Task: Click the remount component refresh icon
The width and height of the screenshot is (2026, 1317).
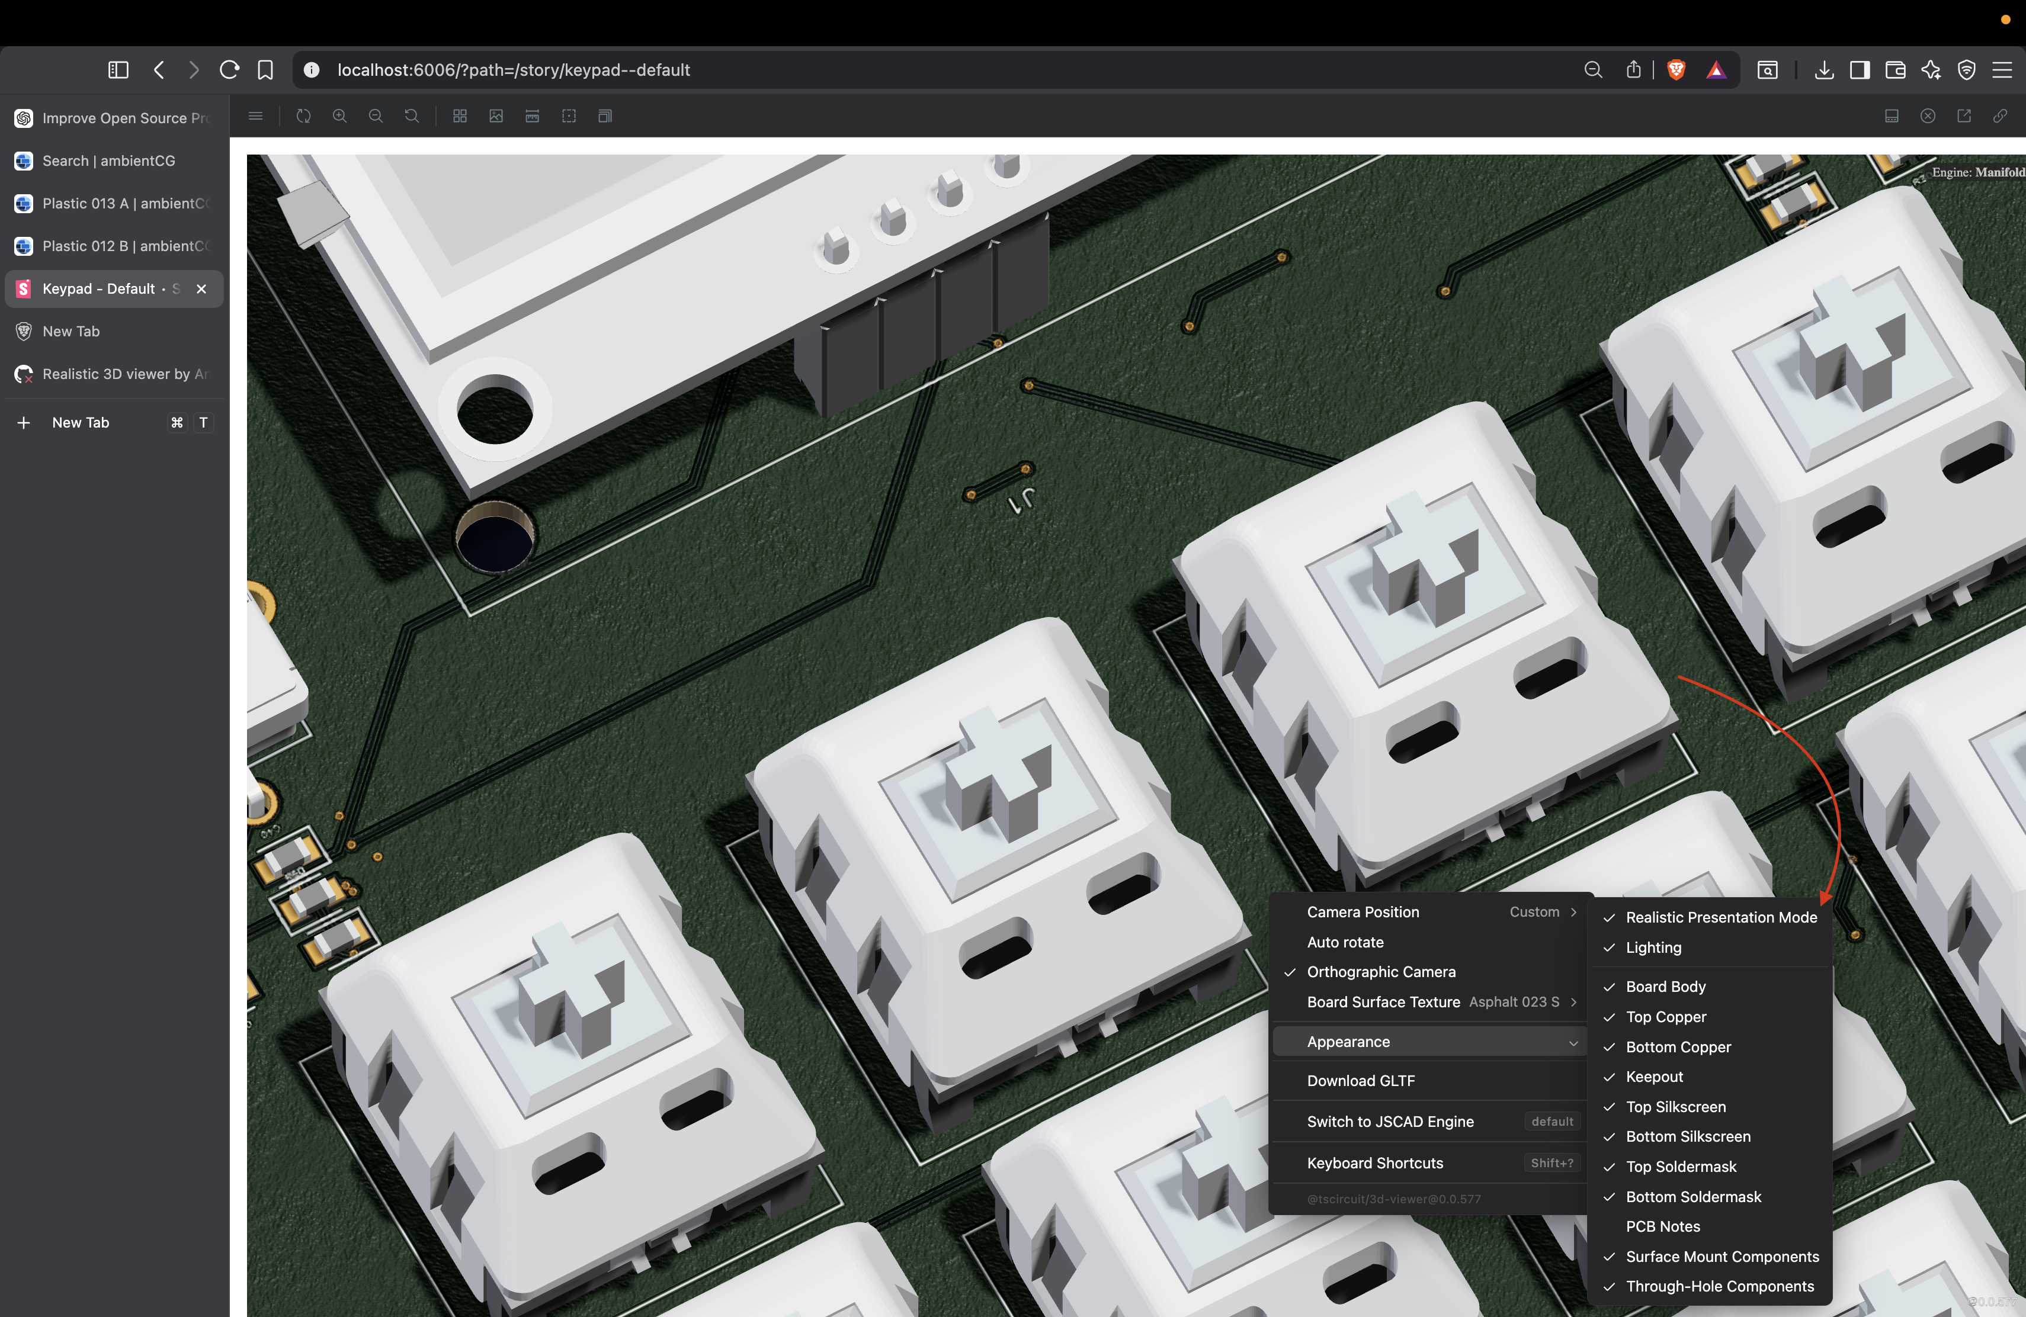Action: (304, 115)
